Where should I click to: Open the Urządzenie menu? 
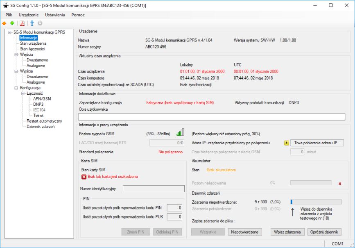(28, 15)
